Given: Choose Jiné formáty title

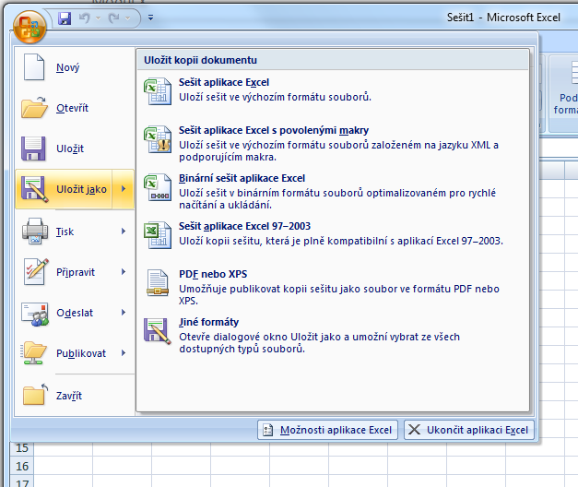Looking at the screenshot, I should (x=208, y=322).
